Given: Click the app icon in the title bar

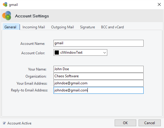Looking at the screenshot, I should (x=5, y=4).
